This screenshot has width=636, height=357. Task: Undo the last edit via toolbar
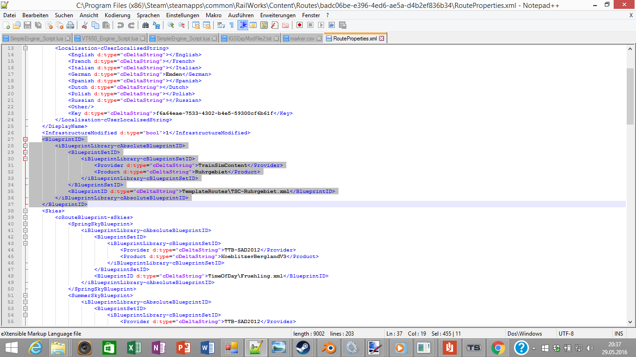coord(121,25)
